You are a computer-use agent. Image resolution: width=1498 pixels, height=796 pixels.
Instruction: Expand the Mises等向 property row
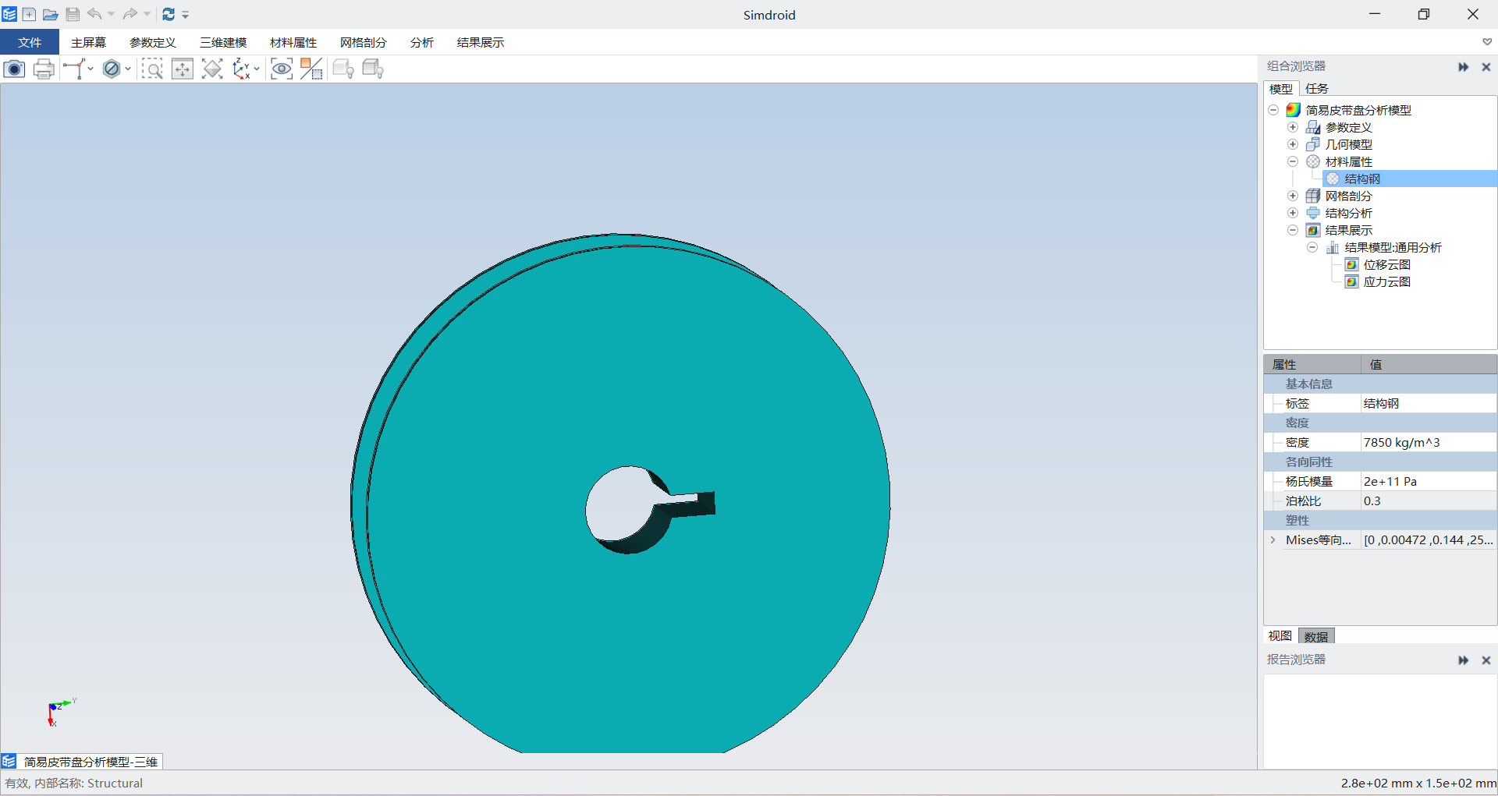pos(1273,540)
